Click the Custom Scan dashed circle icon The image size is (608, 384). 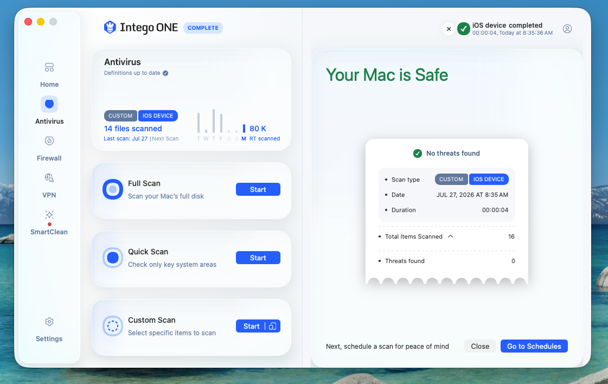point(113,326)
